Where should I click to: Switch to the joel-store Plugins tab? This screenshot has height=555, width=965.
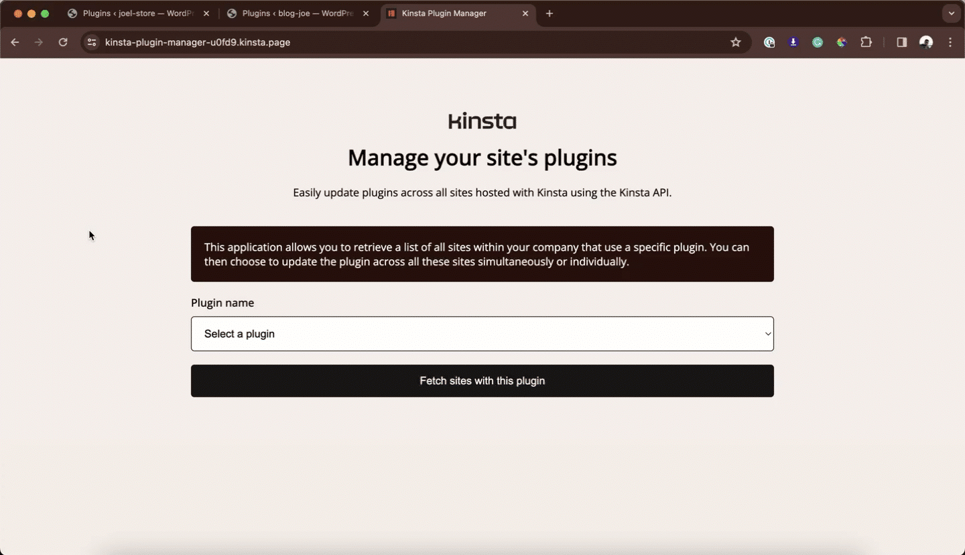coord(138,13)
